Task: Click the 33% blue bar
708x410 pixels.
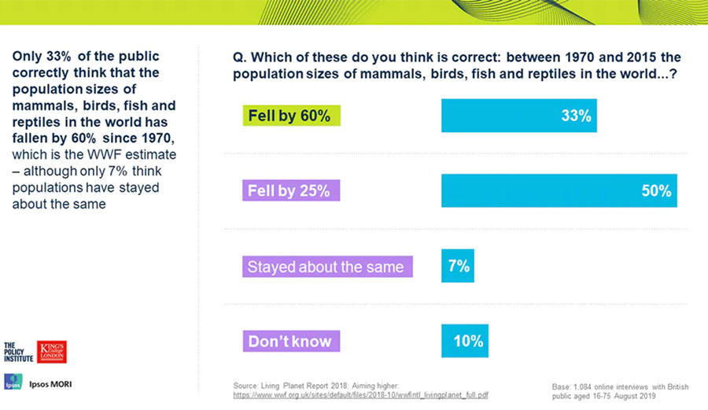Action: point(519,116)
